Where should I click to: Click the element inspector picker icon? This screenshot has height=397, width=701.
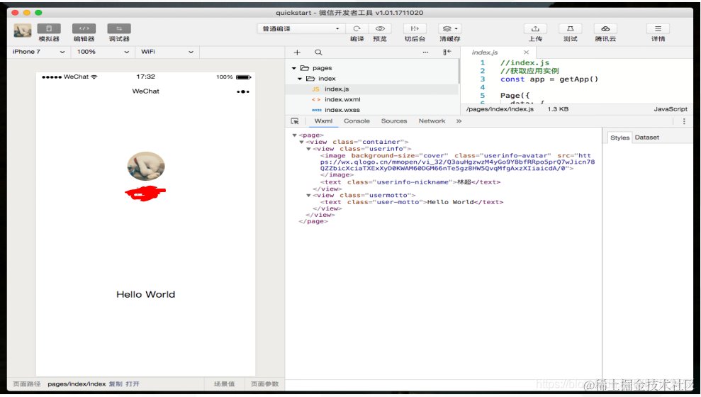click(x=295, y=121)
